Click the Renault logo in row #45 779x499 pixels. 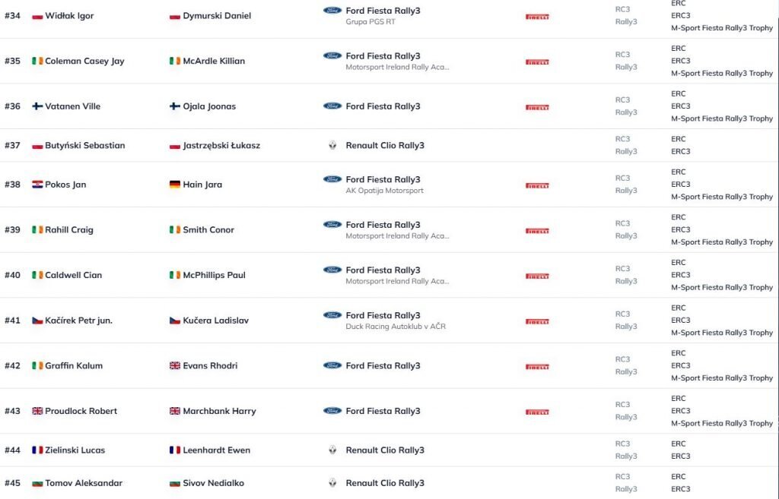pos(332,482)
